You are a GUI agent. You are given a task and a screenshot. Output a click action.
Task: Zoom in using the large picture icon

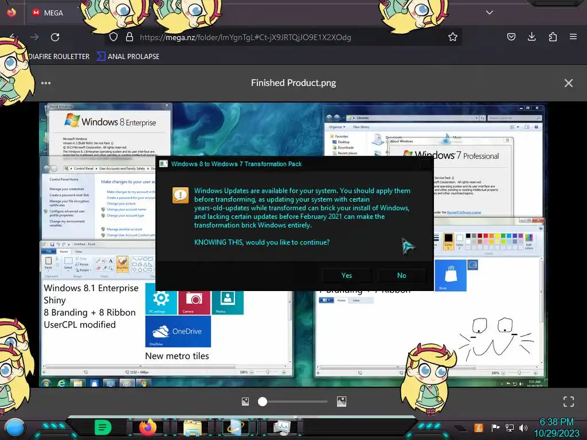tap(342, 402)
